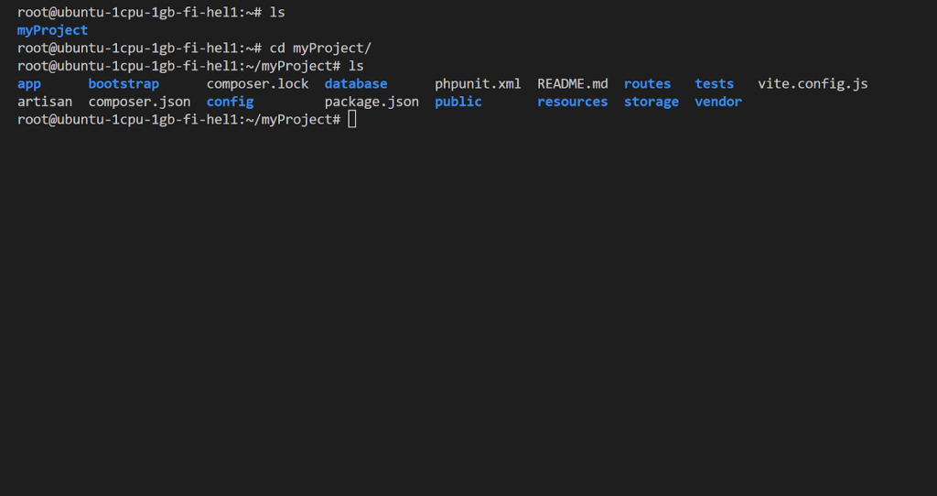This screenshot has width=937, height=496.
Task: Click the vite.config.js file name
Action: [x=813, y=84]
